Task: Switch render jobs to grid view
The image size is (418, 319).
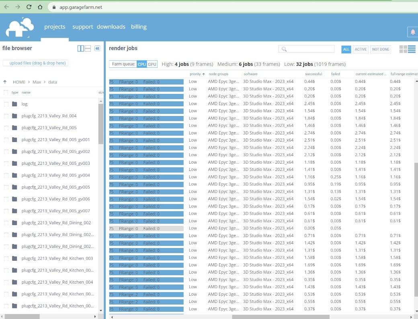Action: click(403, 49)
